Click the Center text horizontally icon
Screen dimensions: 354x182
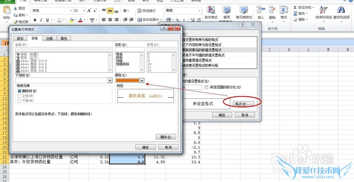(x=110, y=20)
